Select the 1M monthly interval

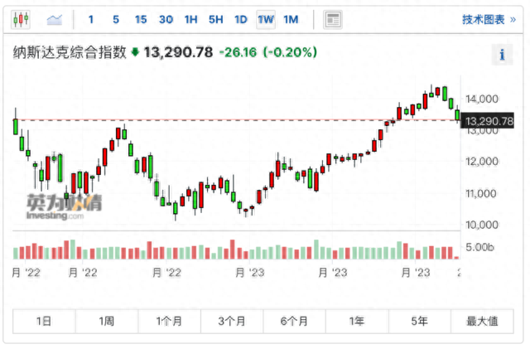pyautogui.click(x=291, y=20)
